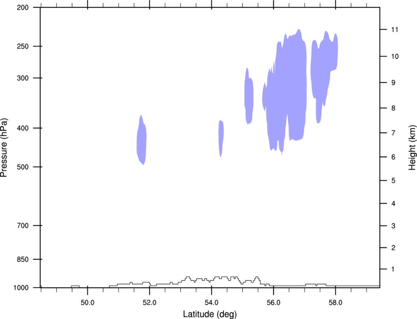Click the 250 pressure tick label
This screenshot has height=319, width=417.
coord(23,46)
